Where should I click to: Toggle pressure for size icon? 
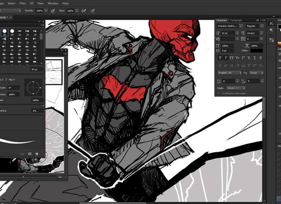point(93,11)
